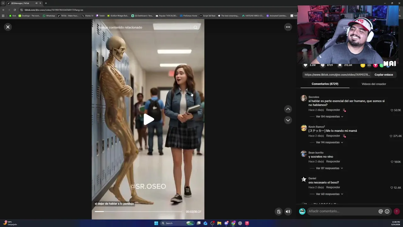Click the magnifier search icon on video
Screen dimensions: 403x227
click(196, 27)
